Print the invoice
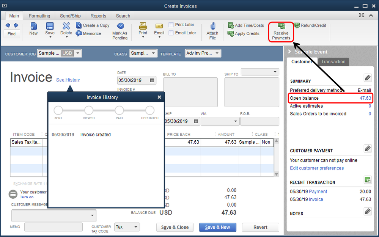379x237 pixels. pyautogui.click(x=143, y=29)
